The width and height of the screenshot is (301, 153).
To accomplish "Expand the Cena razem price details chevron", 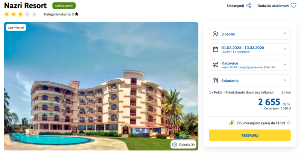I will pyautogui.click(x=261, y=109).
